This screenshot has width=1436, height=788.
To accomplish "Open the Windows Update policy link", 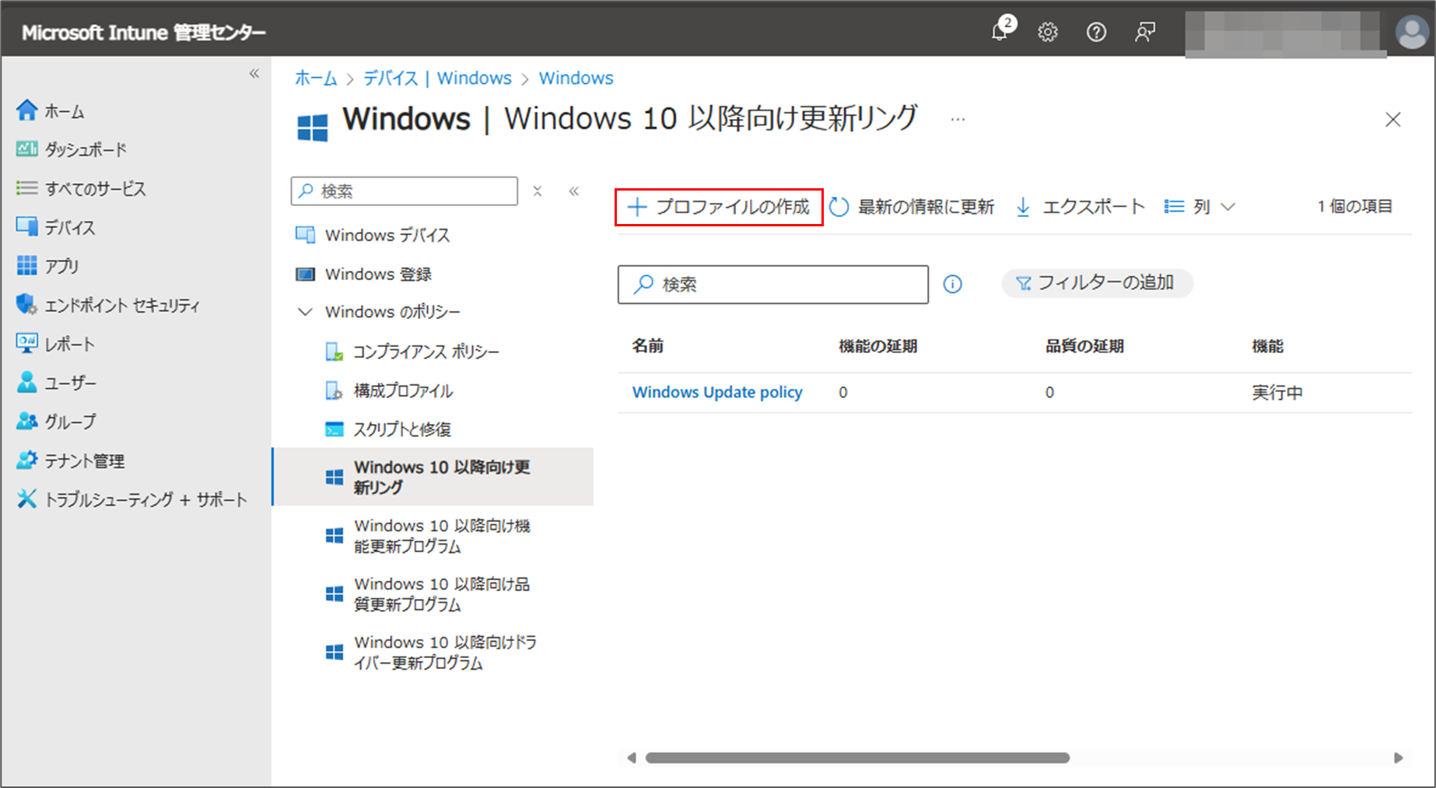I will pyautogui.click(x=717, y=392).
